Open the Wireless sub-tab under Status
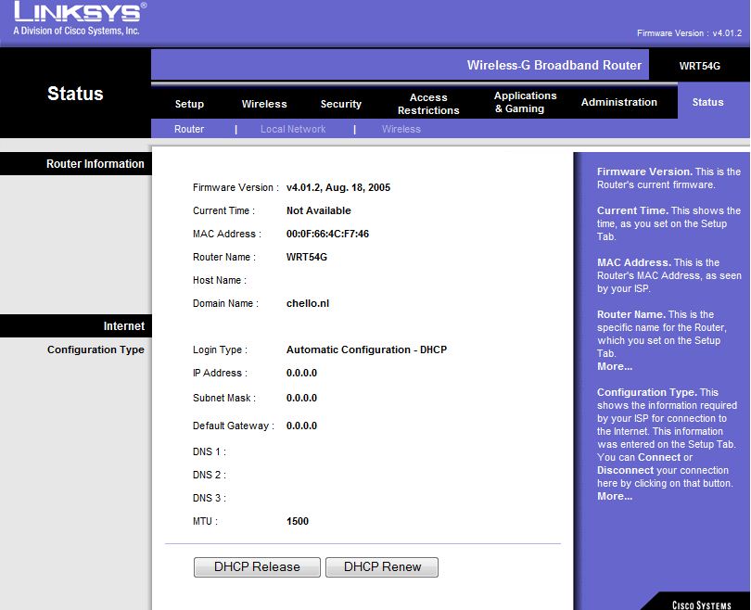The width and height of the screenshot is (751, 610). 401,129
